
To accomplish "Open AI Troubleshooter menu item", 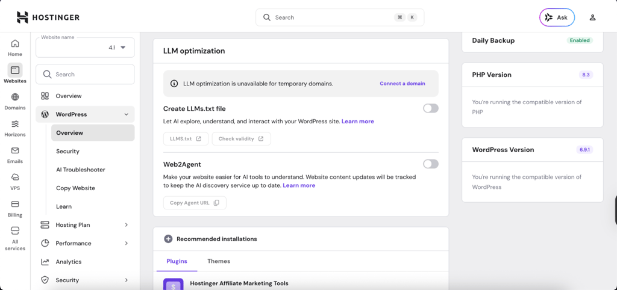I will (x=93, y=170).
